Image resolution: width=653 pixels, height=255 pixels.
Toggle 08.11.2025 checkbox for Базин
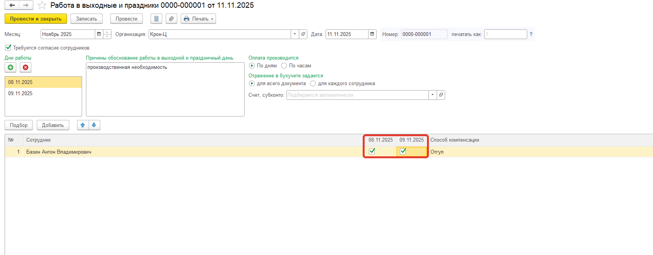[x=372, y=151]
